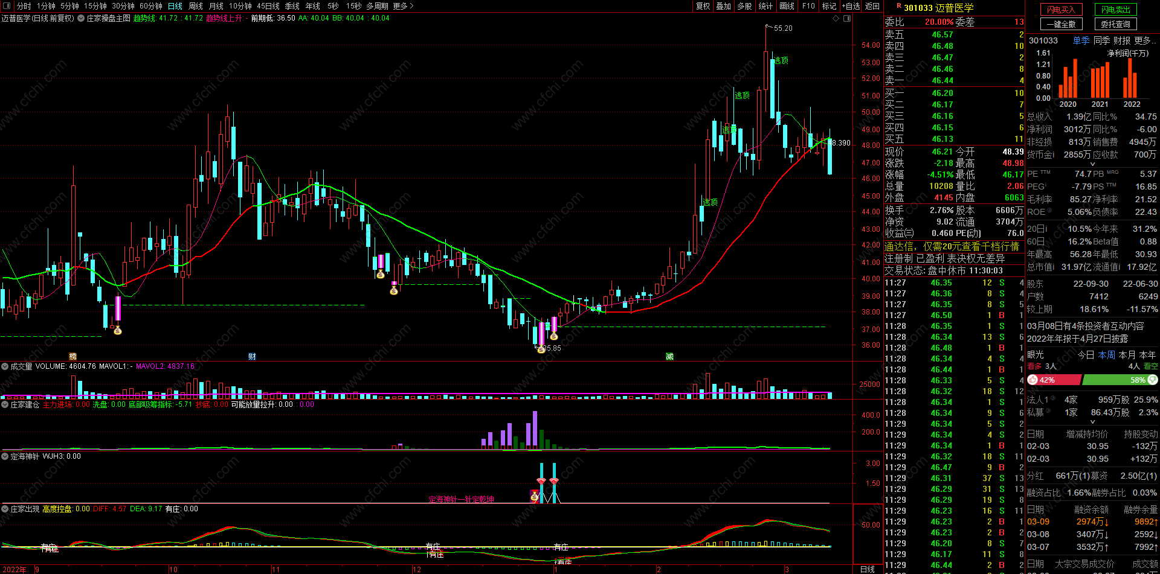Image resolution: width=1160 pixels, height=574 pixels.
Task: Click the thumbs-up bullish vote icon
Action: [1033, 380]
